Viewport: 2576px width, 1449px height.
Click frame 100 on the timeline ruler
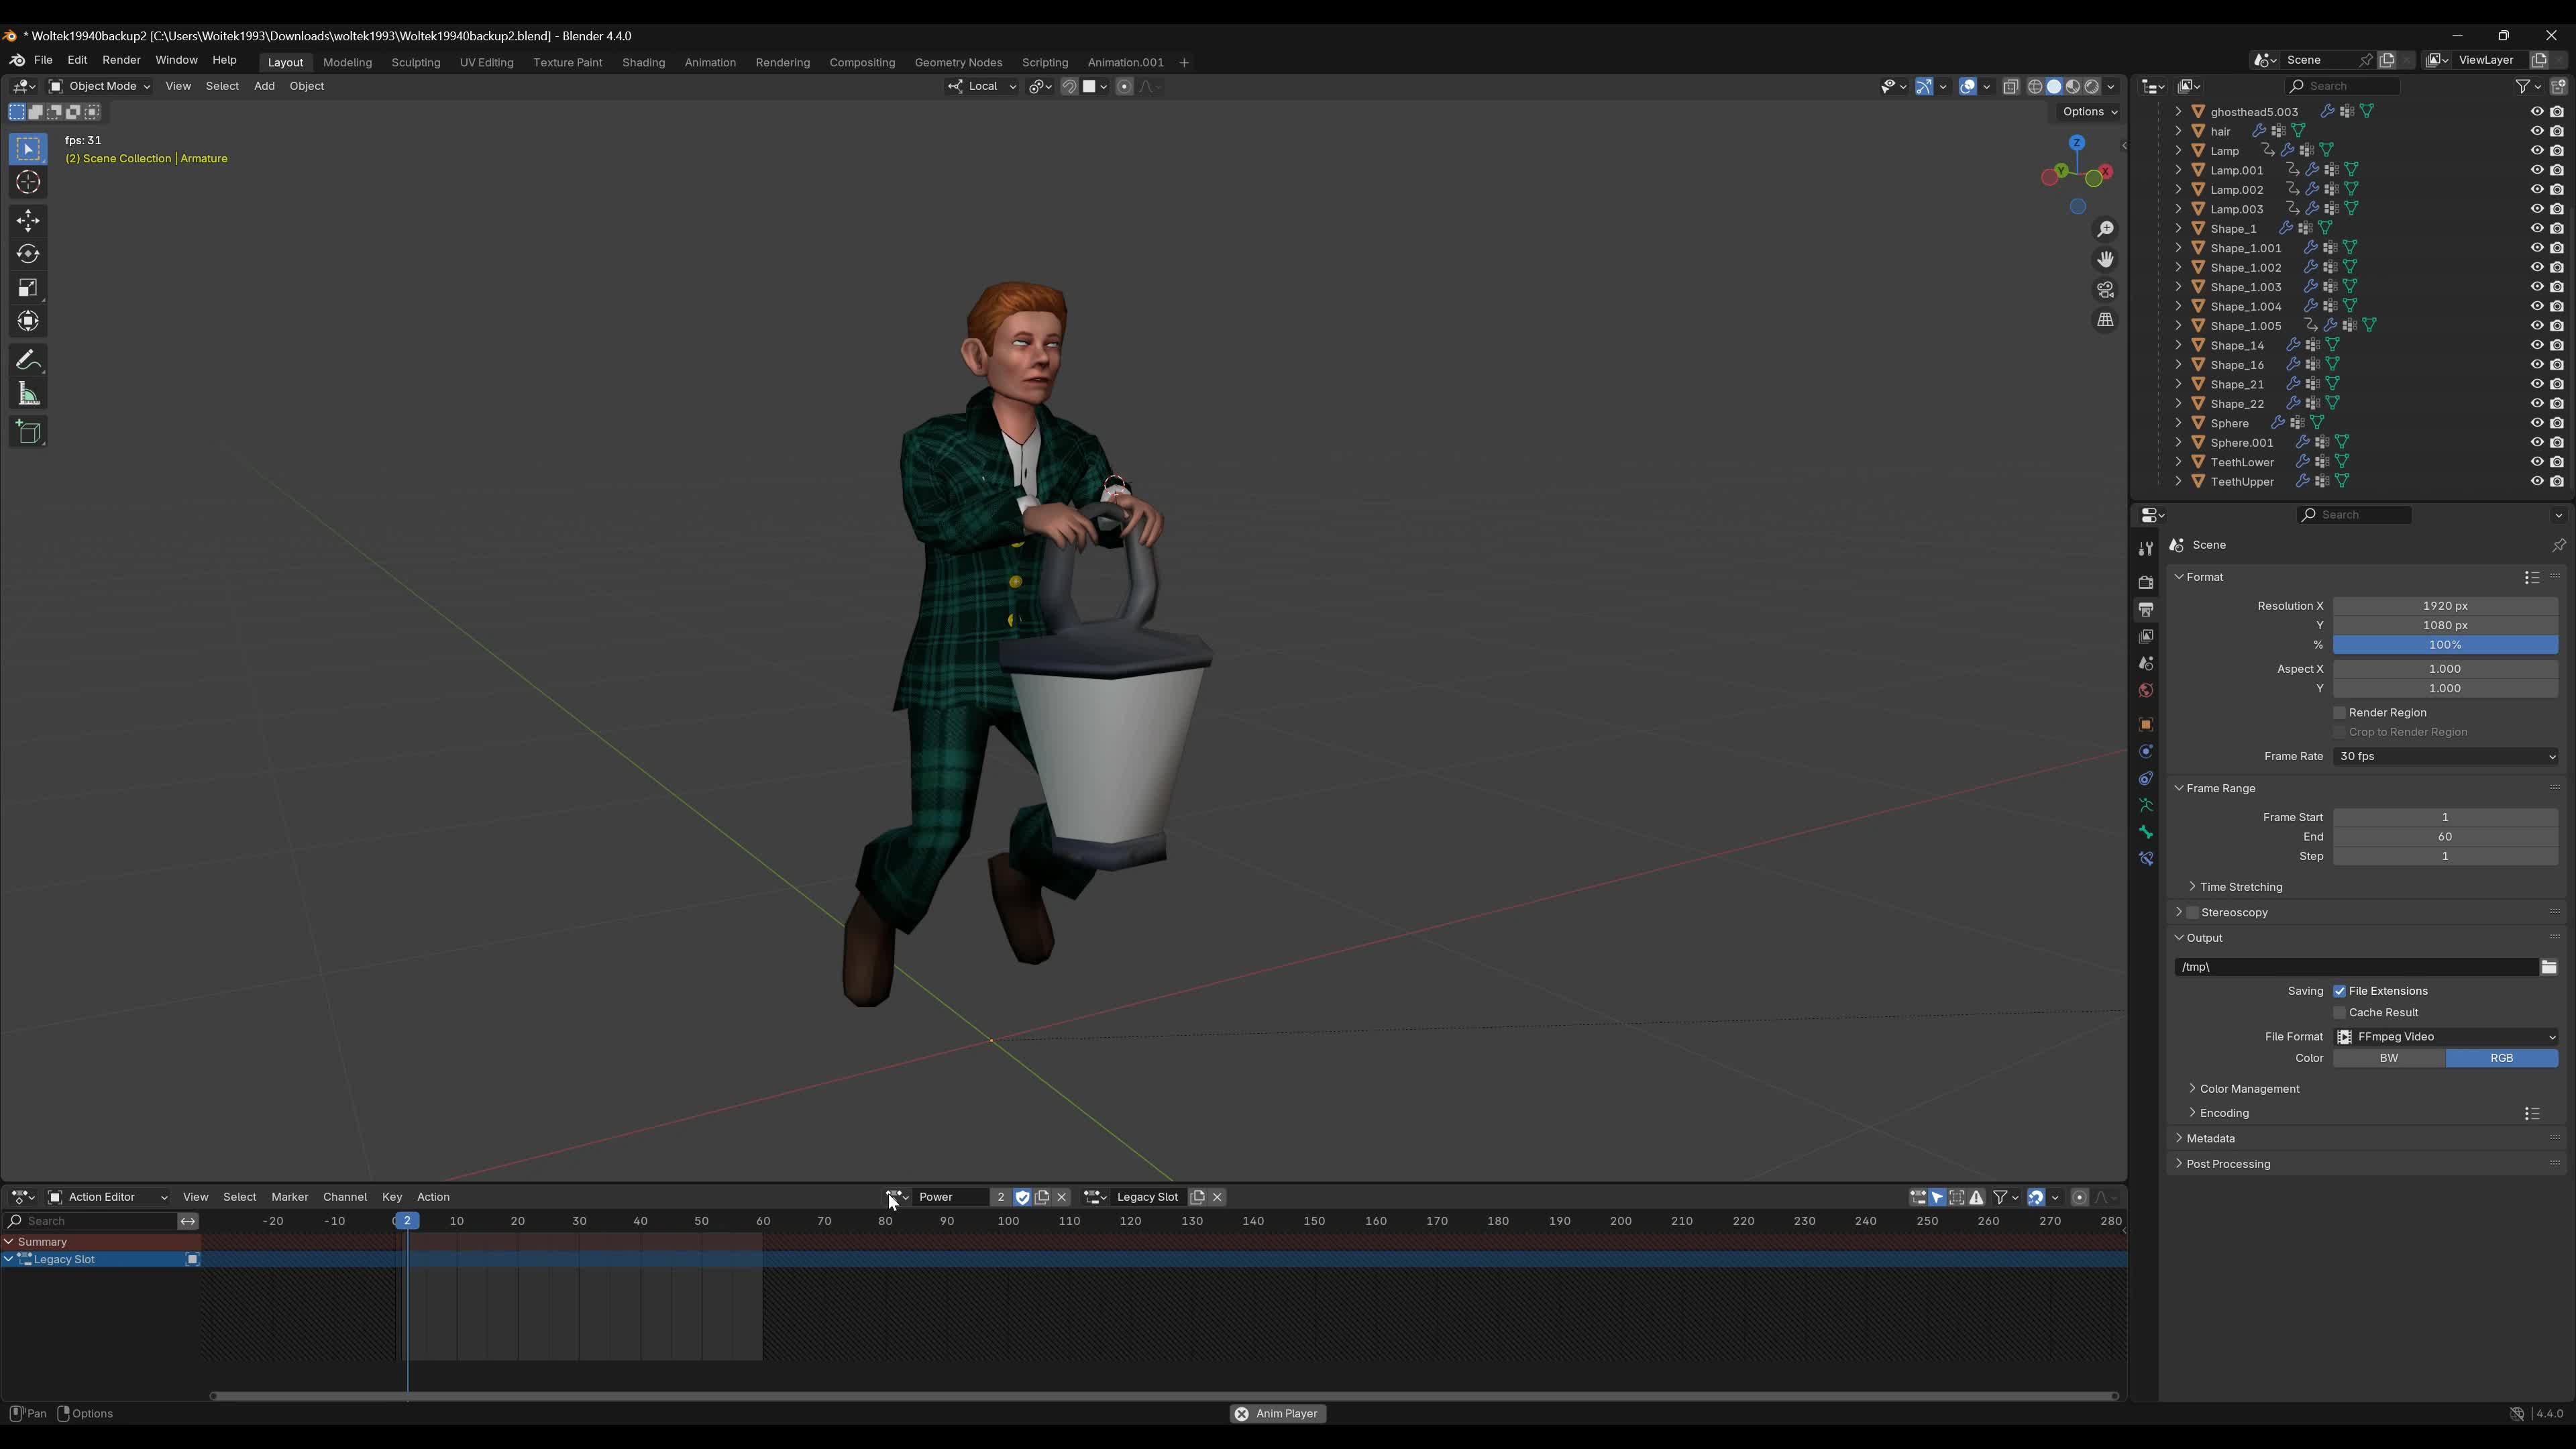tap(1008, 1221)
